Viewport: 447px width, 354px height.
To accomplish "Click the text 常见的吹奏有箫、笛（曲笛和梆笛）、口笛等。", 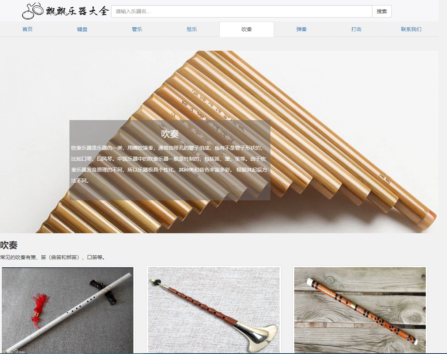I will click(54, 257).
